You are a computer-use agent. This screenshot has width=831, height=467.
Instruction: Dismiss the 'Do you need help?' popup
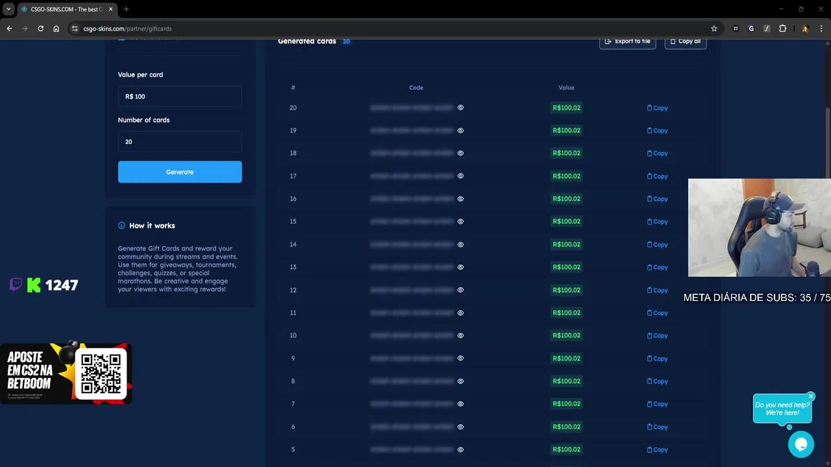point(811,396)
